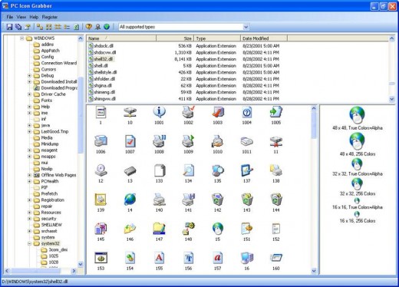Click file list scroll down arrow

tap(391, 99)
